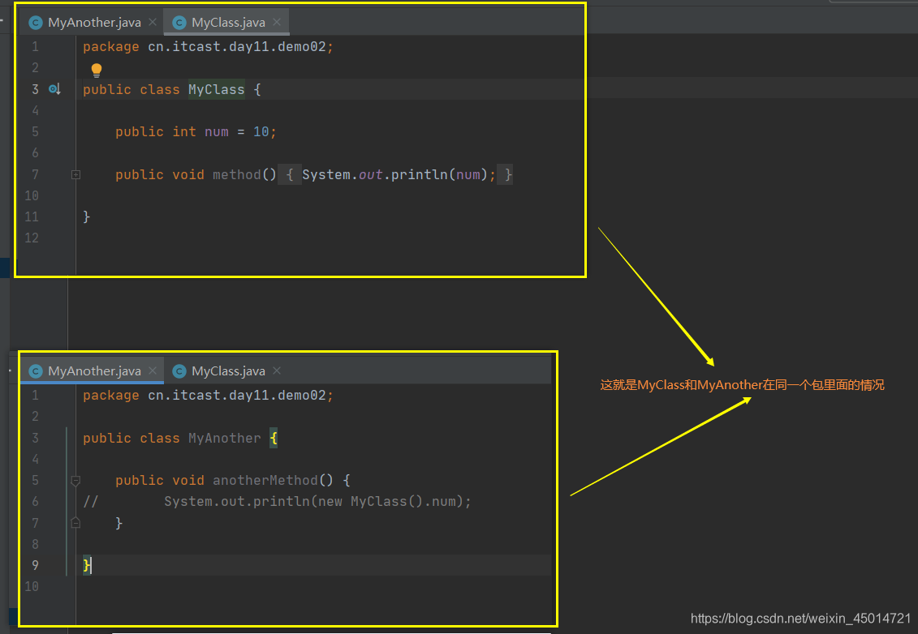Click the package statement in upper MyClass editor

[x=208, y=47]
